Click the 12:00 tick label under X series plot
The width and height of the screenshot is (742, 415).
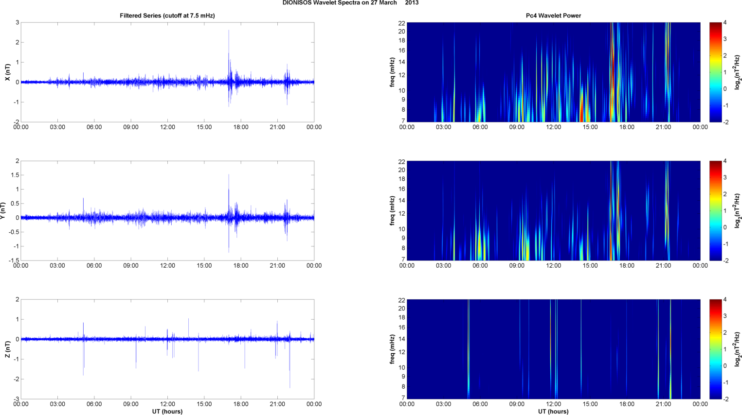[x=167, y=127]
